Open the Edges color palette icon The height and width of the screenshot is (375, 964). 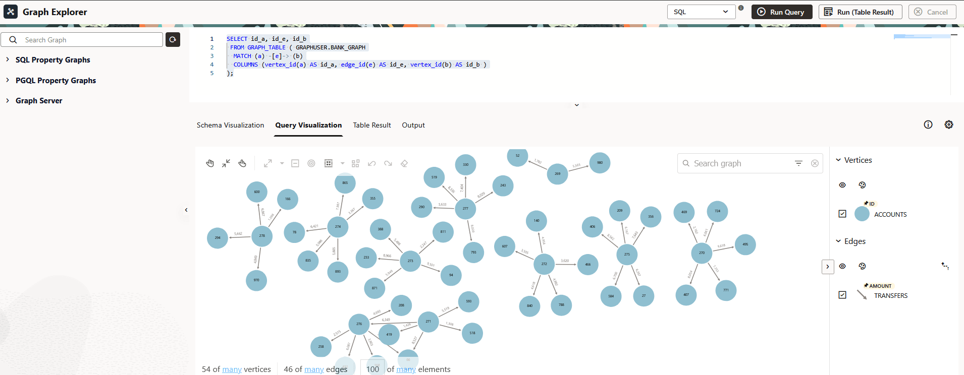pyautogui.click(x=862, y=266)
